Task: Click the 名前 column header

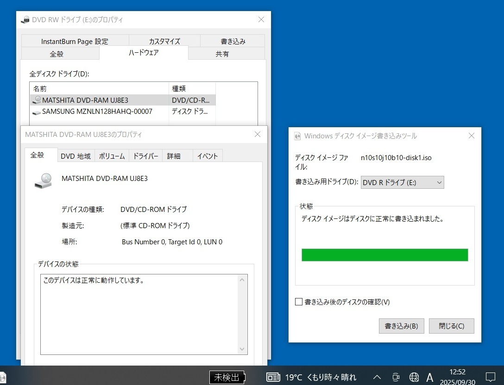Action: (99, 88)
